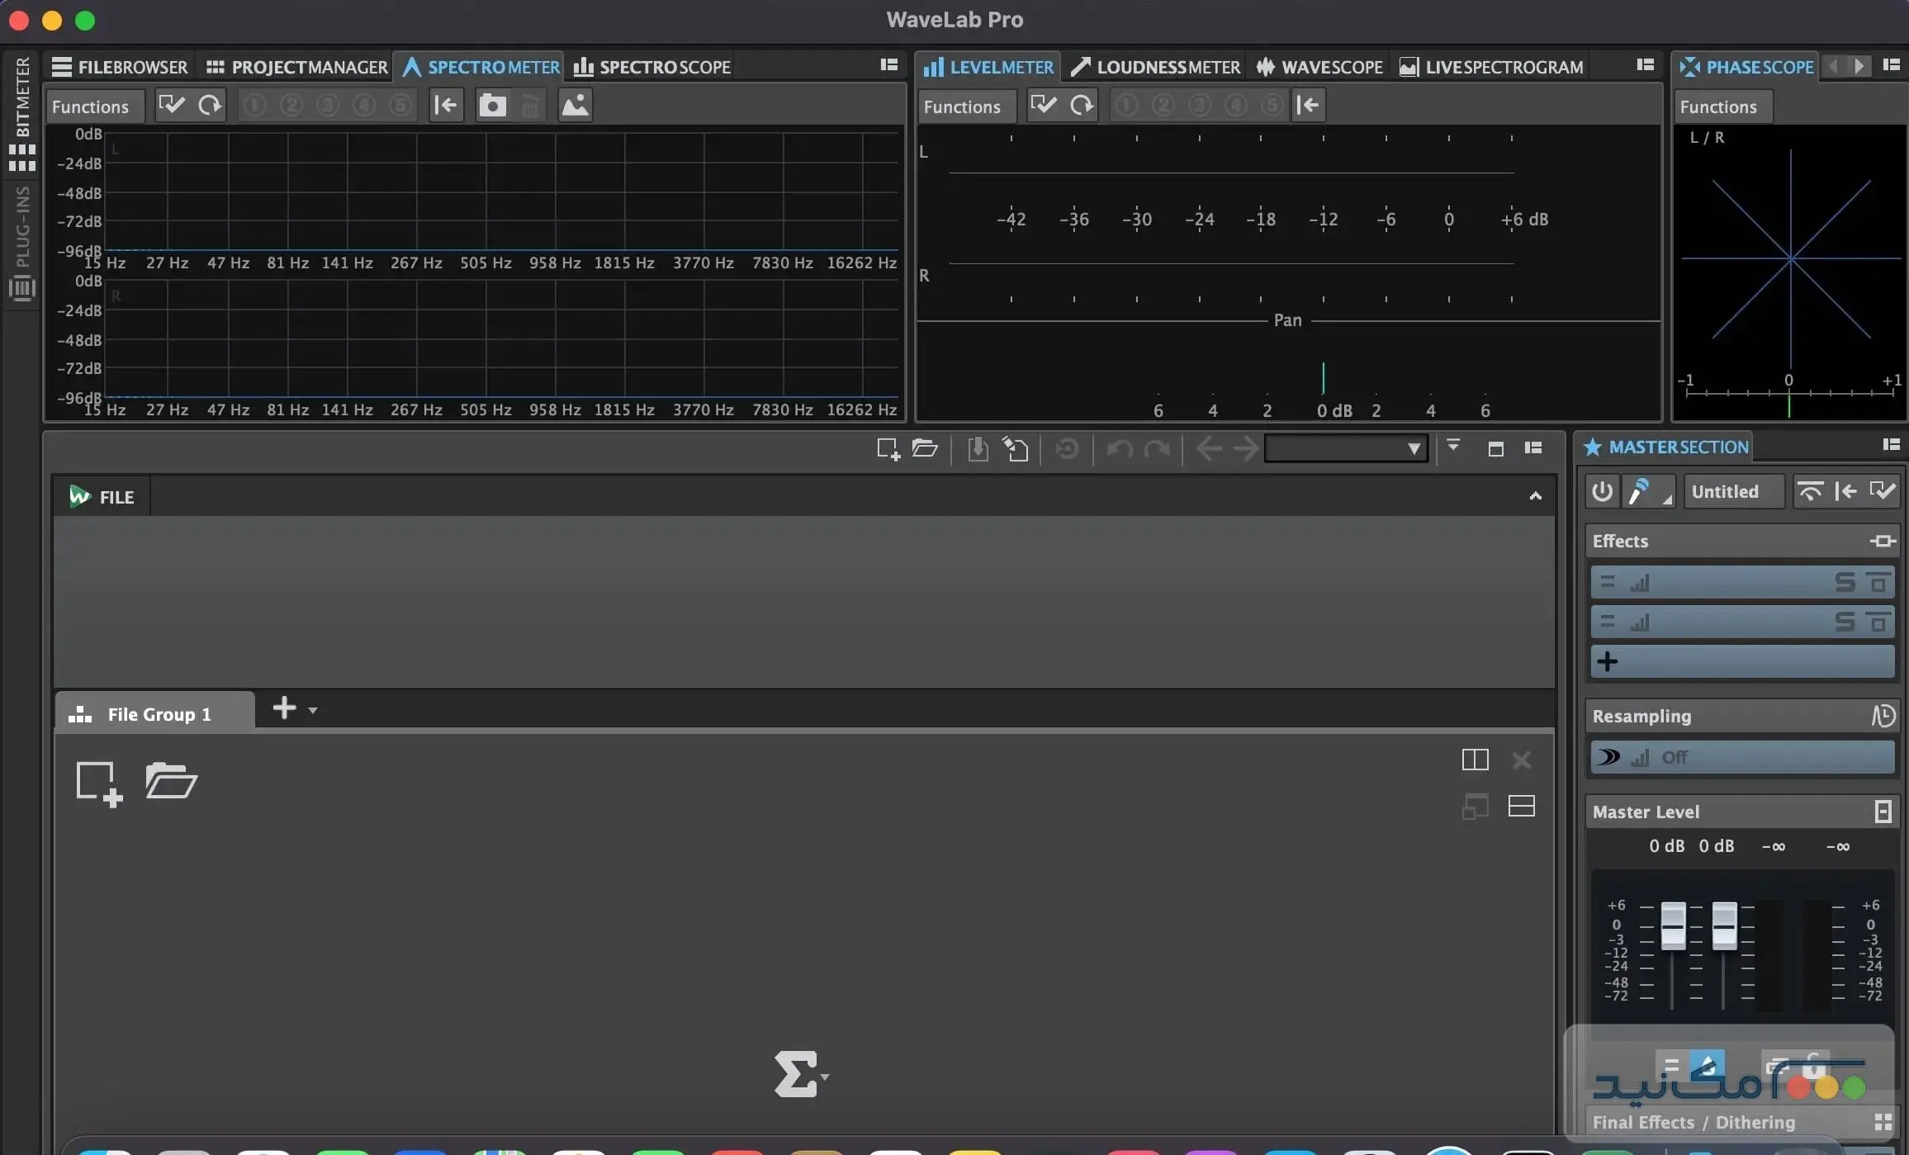Toggle solo on first effect slot
The width and height of the screenshot is (1909, 1155).
click(x=1845, y=583)
